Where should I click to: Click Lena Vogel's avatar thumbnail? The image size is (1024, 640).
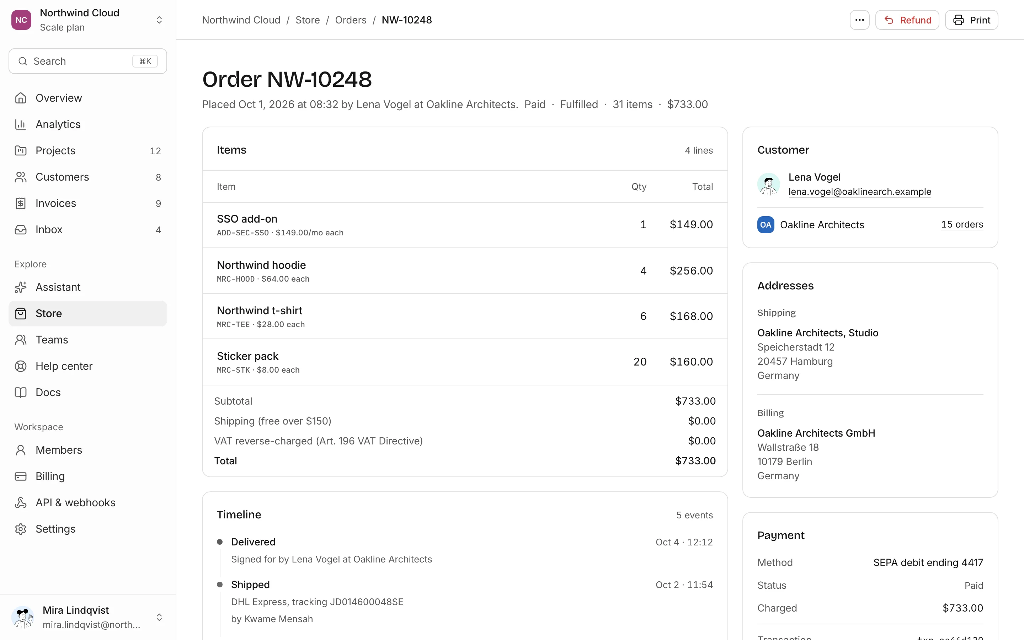click(768, 184)
